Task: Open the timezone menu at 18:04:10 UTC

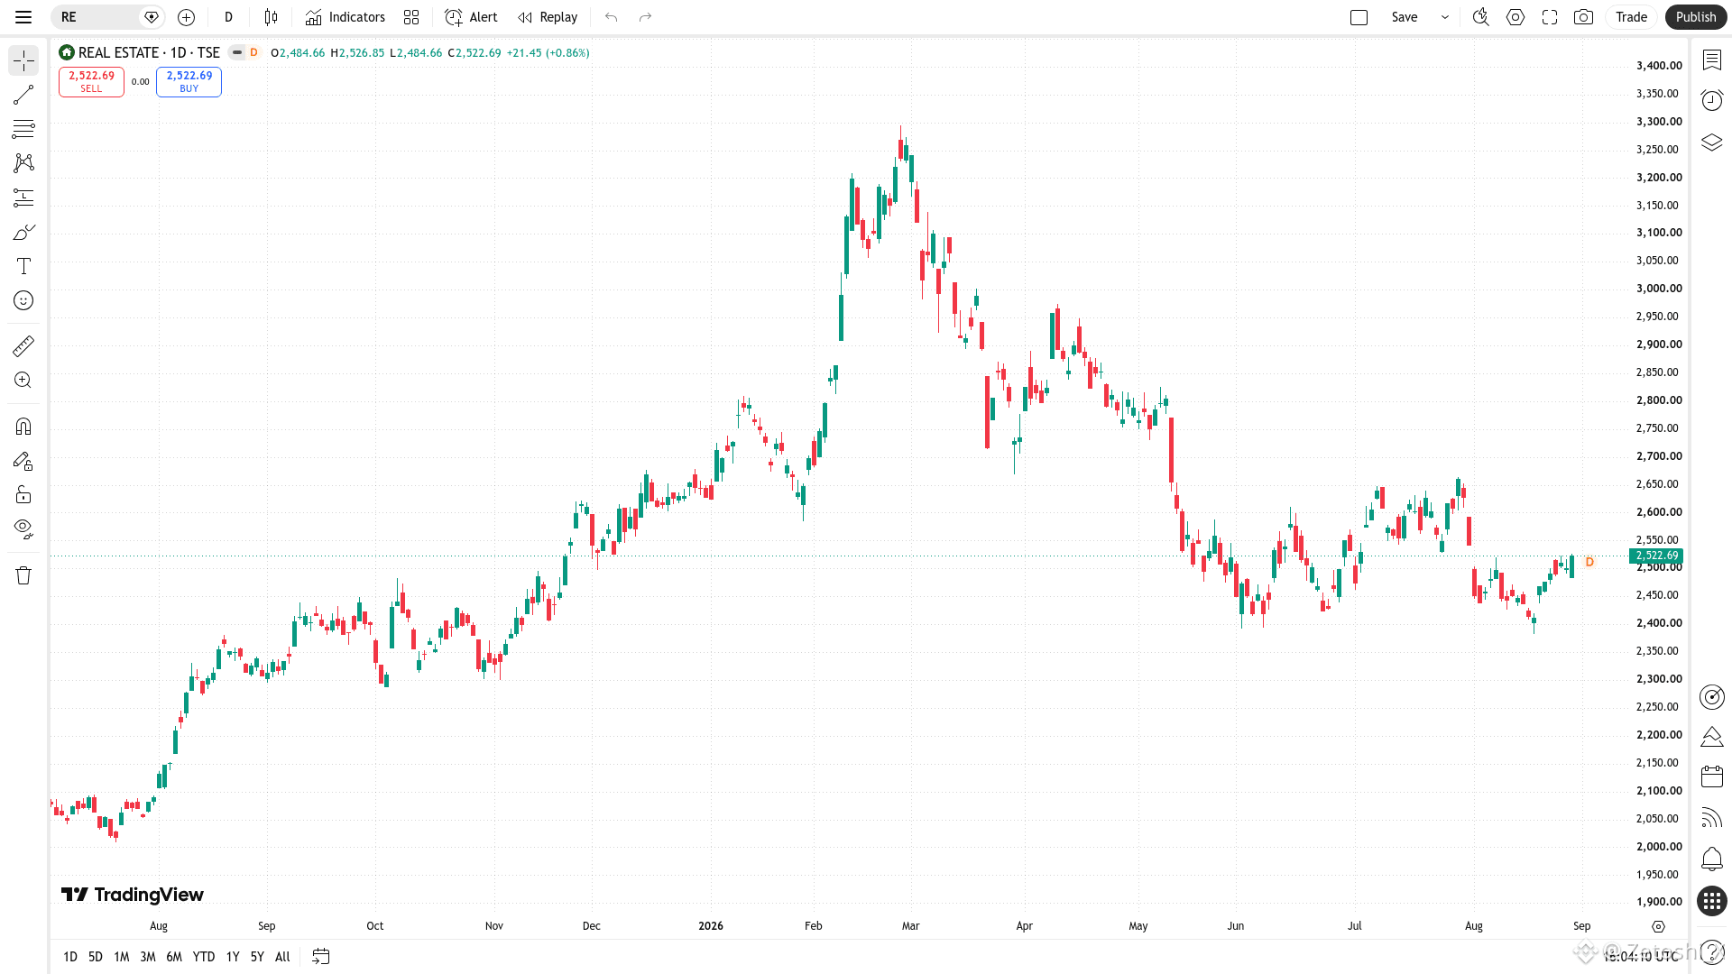Action: coord(1641,957)
